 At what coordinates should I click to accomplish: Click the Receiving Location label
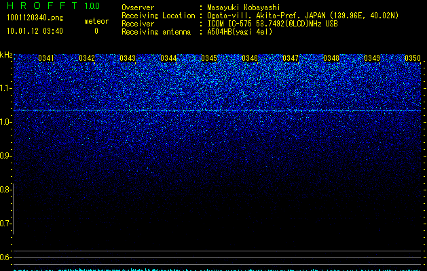[158, 16]
